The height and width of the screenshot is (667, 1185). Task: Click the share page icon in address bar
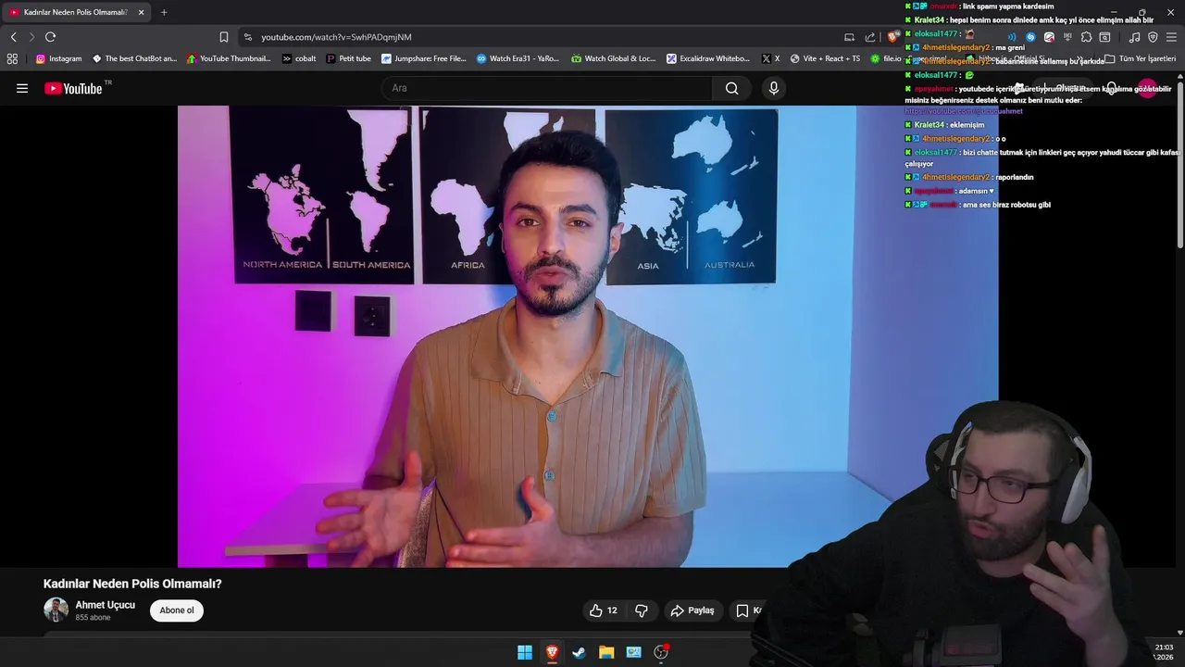[870, 37]
